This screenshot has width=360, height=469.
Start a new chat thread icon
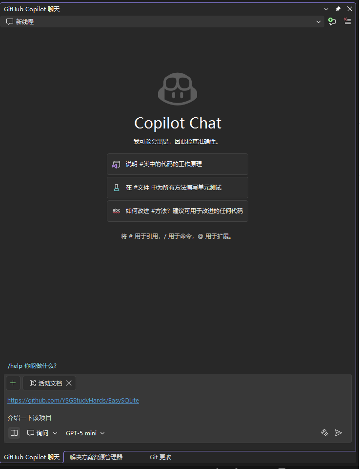(332, 21)
